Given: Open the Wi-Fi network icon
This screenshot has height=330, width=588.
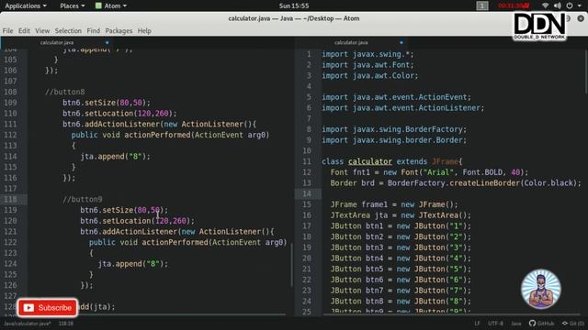Looking at the screenshot, I should [545, 5].
